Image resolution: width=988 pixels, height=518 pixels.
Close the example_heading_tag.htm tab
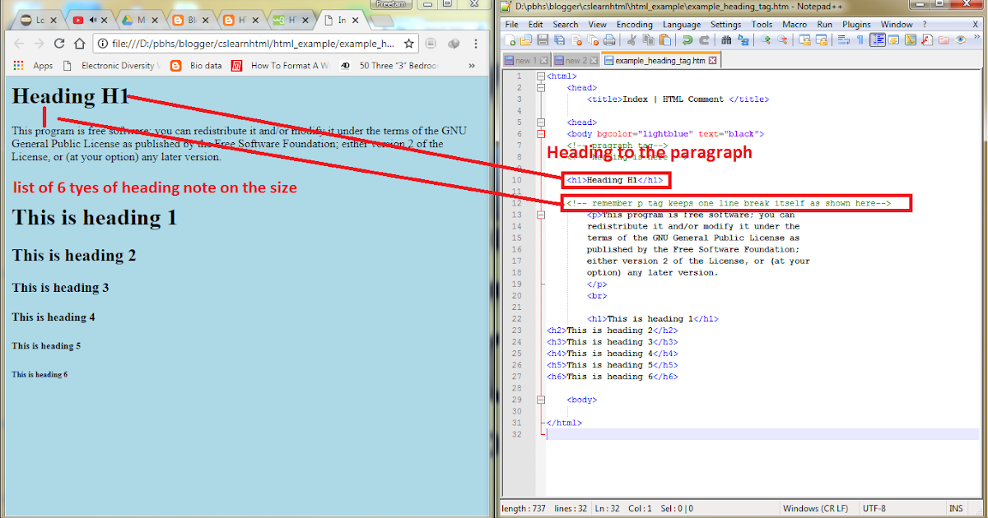pyautogui.click(x=713, y=60)
